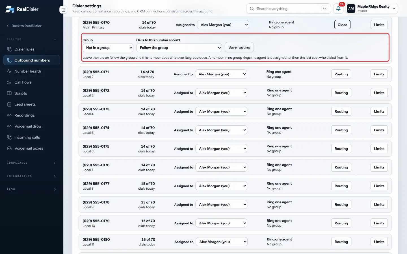
Task: Open Routing for (629) 555-0171
Action: 341,74
